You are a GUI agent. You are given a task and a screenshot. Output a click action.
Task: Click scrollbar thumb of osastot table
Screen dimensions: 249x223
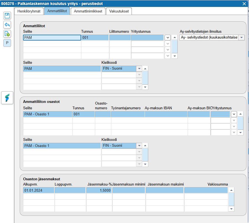pyautogui.click(x=240, y=123)
